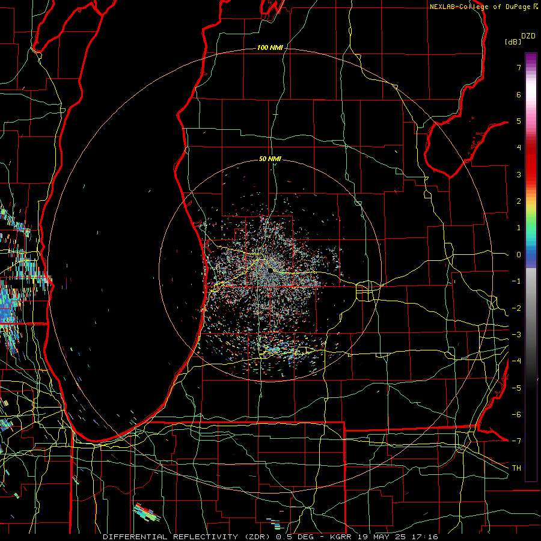Viewport: 541px width, 541px height.
Task: Click the 0 value on the color scale
Action: pyautogui.click(x=519, y=255)
